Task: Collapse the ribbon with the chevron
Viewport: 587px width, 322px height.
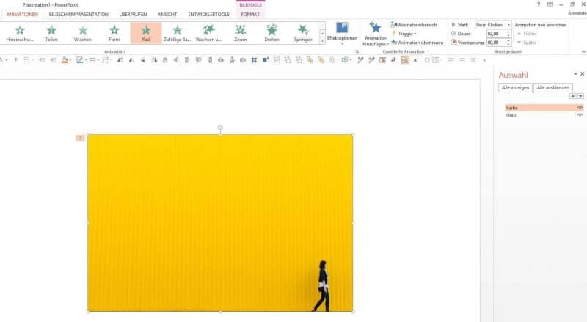Action: tap(583, 51)
